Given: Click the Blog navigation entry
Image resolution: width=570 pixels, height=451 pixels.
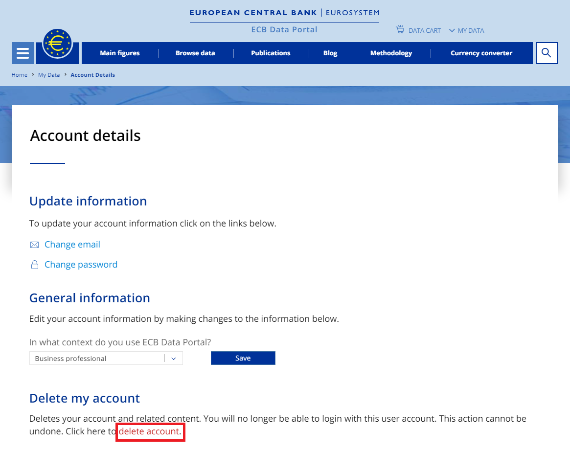Looking at the screenshot, I should 330,53.
